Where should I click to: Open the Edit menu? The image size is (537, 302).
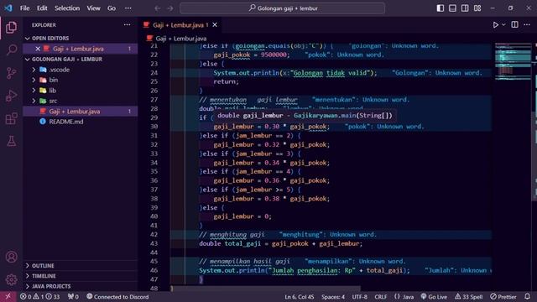click(42, 8)
